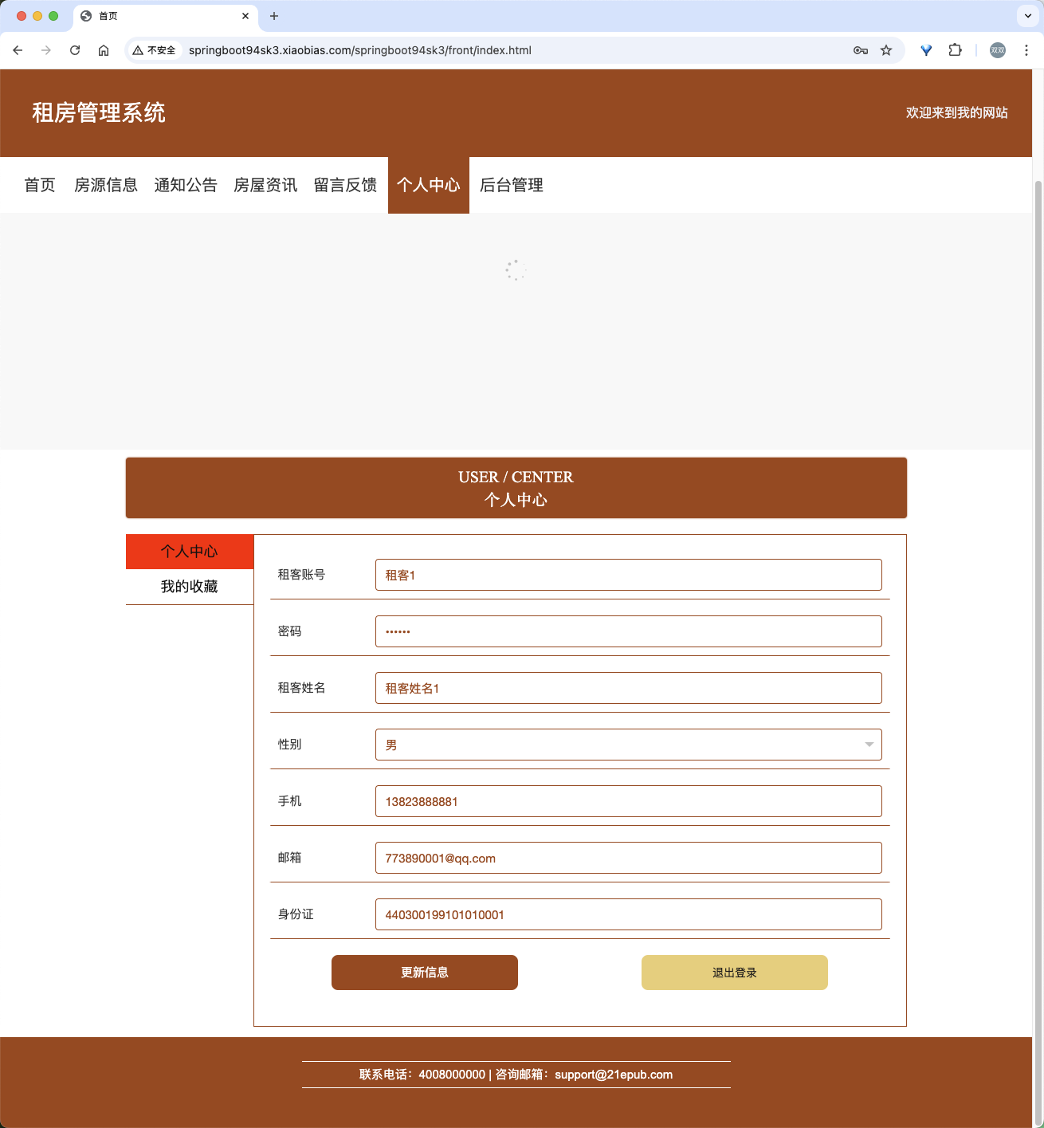Open the browser home icon
1044x1128 pixels.
pyautogui.click(x=104, y=50)
